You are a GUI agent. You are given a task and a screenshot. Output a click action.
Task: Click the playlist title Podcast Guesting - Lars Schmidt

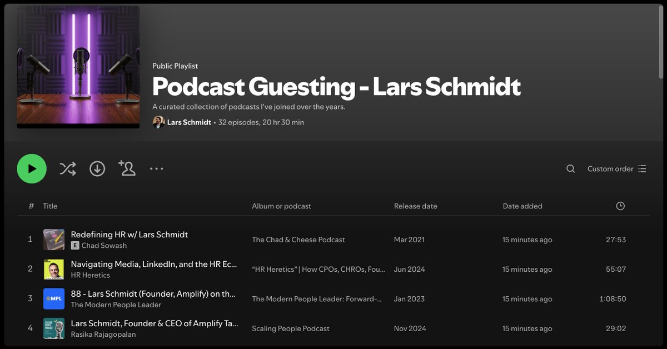tap(336, 87)
